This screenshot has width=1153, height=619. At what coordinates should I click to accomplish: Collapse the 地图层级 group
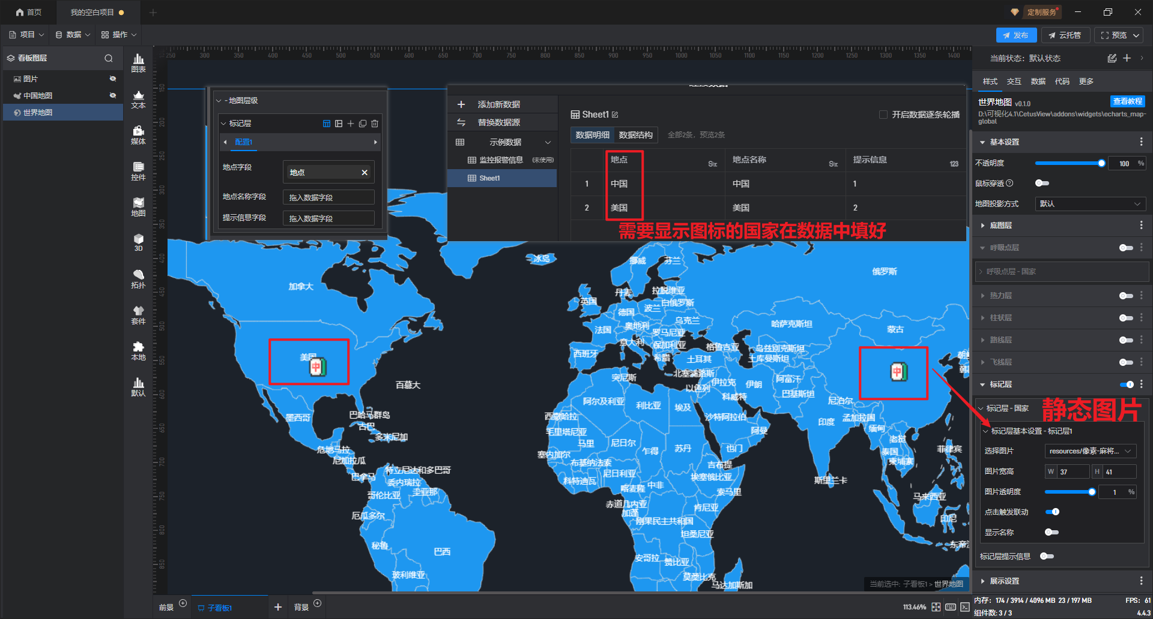click(219, 101)
